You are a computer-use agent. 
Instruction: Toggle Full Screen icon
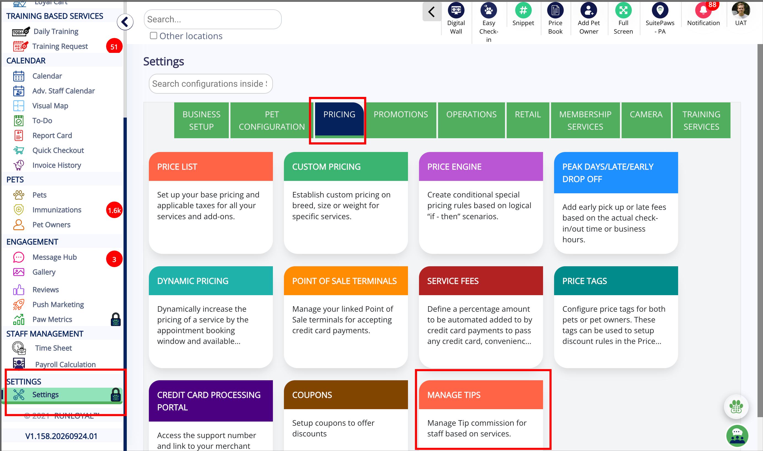[623, 11]
